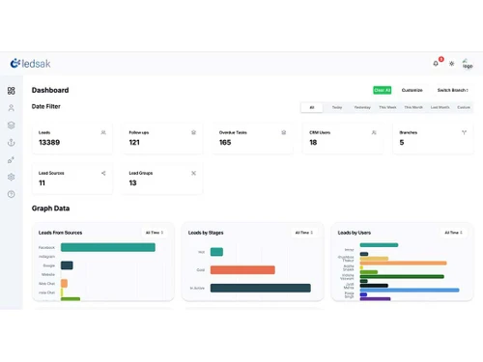
Task: Click the dark bottom bar in Leads by Stages
Action: (261, 288)
